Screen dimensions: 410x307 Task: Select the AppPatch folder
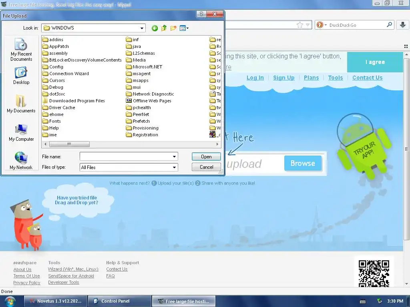56,46
